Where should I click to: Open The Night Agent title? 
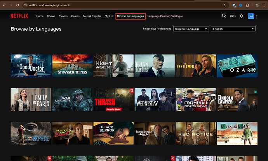pyautogui.click(x=113, y=66)
